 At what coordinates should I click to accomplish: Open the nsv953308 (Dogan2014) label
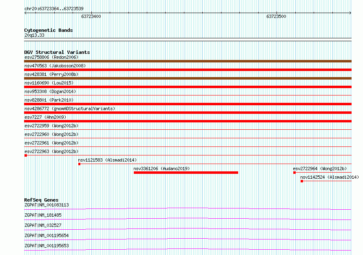(50, 91)
